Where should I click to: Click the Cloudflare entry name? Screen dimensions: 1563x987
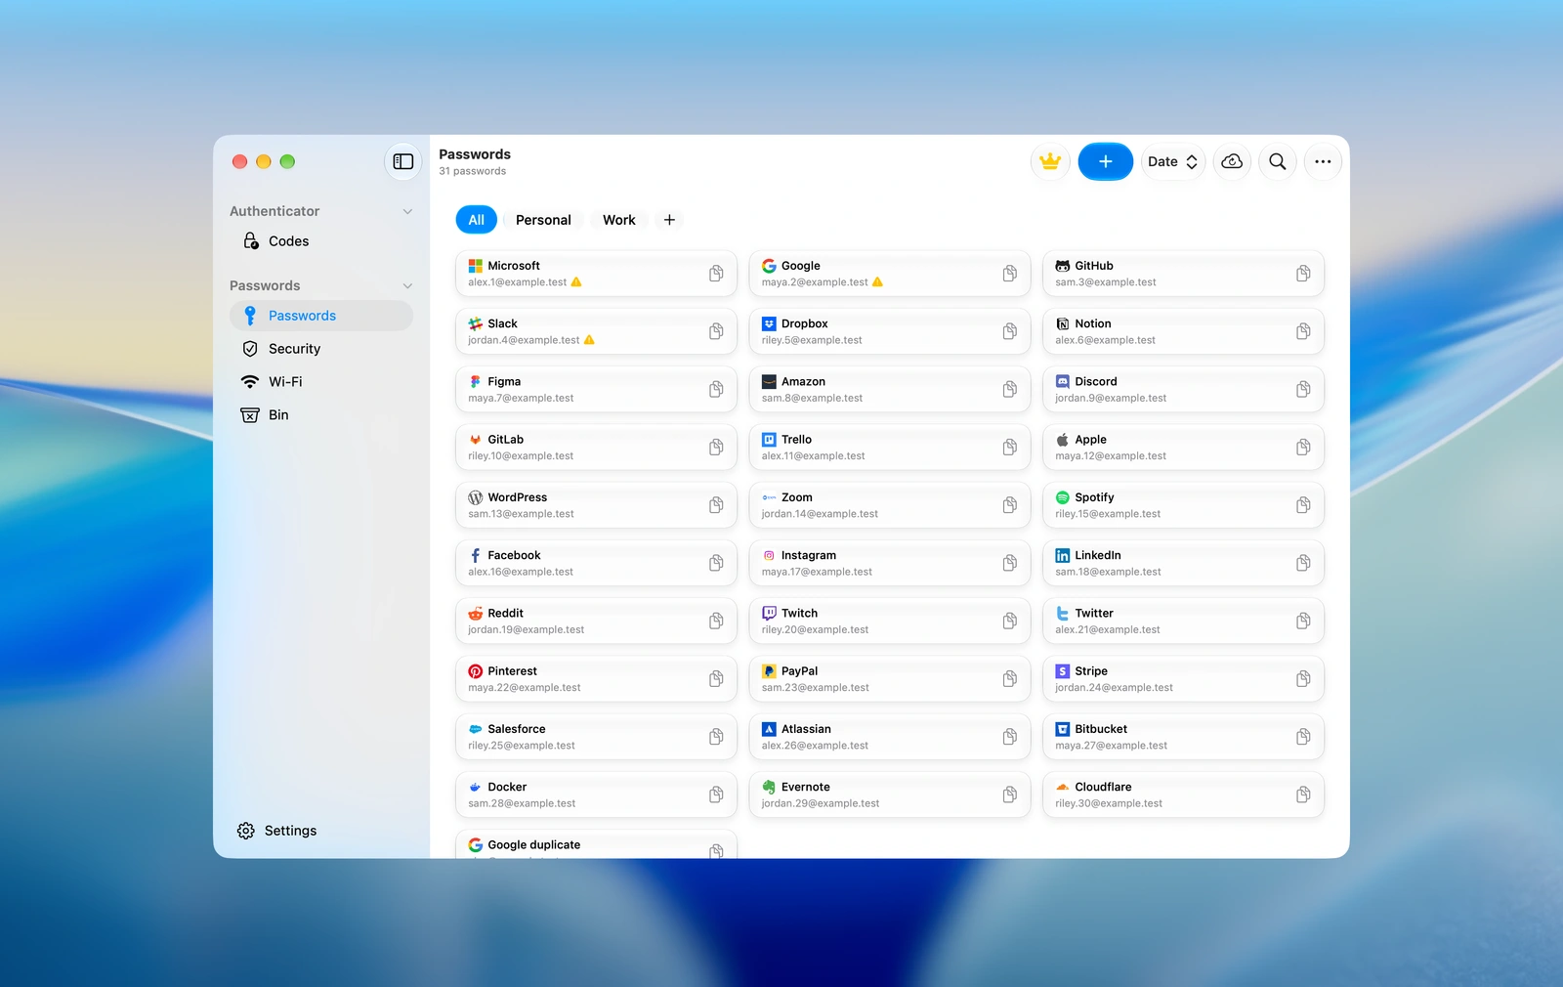click(x=1103, y=787)
